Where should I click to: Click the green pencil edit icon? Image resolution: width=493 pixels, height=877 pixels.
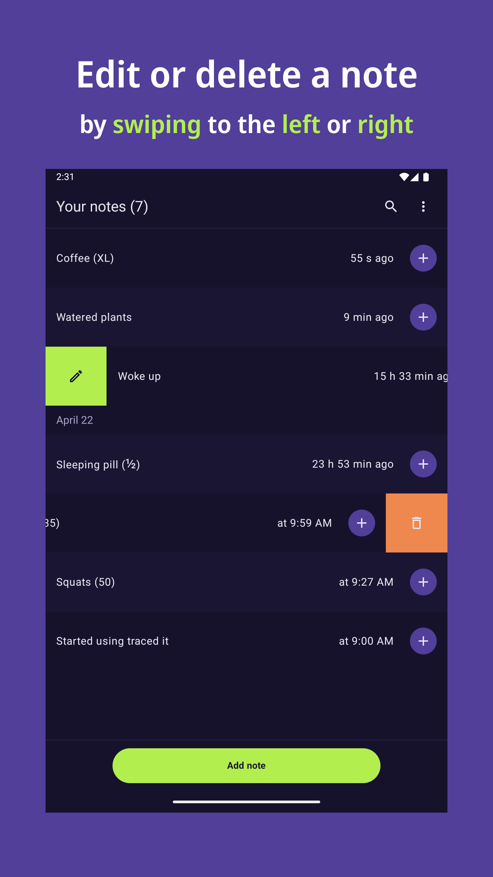[x=76, y=376]
